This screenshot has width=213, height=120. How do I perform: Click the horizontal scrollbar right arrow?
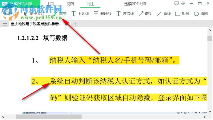205,117
